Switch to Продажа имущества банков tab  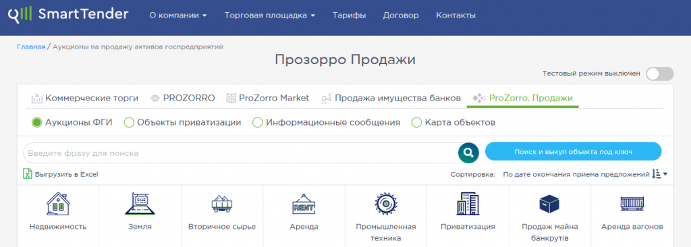pos(391,98)
